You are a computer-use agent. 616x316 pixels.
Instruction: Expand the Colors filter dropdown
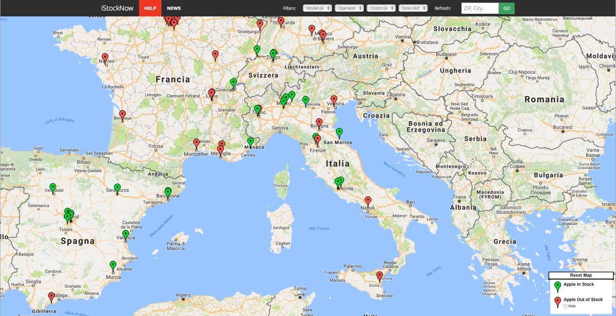coord(381,8)
